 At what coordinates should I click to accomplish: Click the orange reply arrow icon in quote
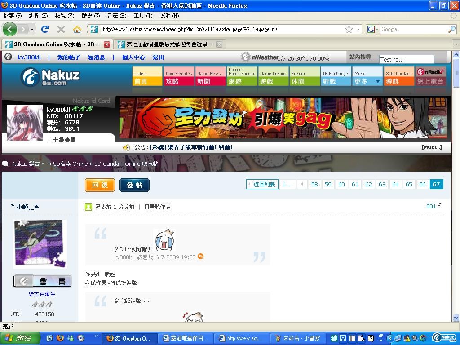201,257
